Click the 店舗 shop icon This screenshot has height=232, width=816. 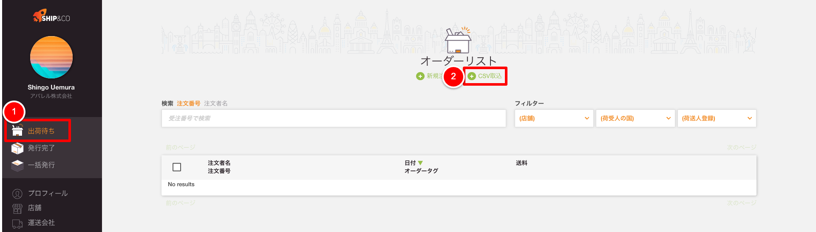click(x=17, y=208)
